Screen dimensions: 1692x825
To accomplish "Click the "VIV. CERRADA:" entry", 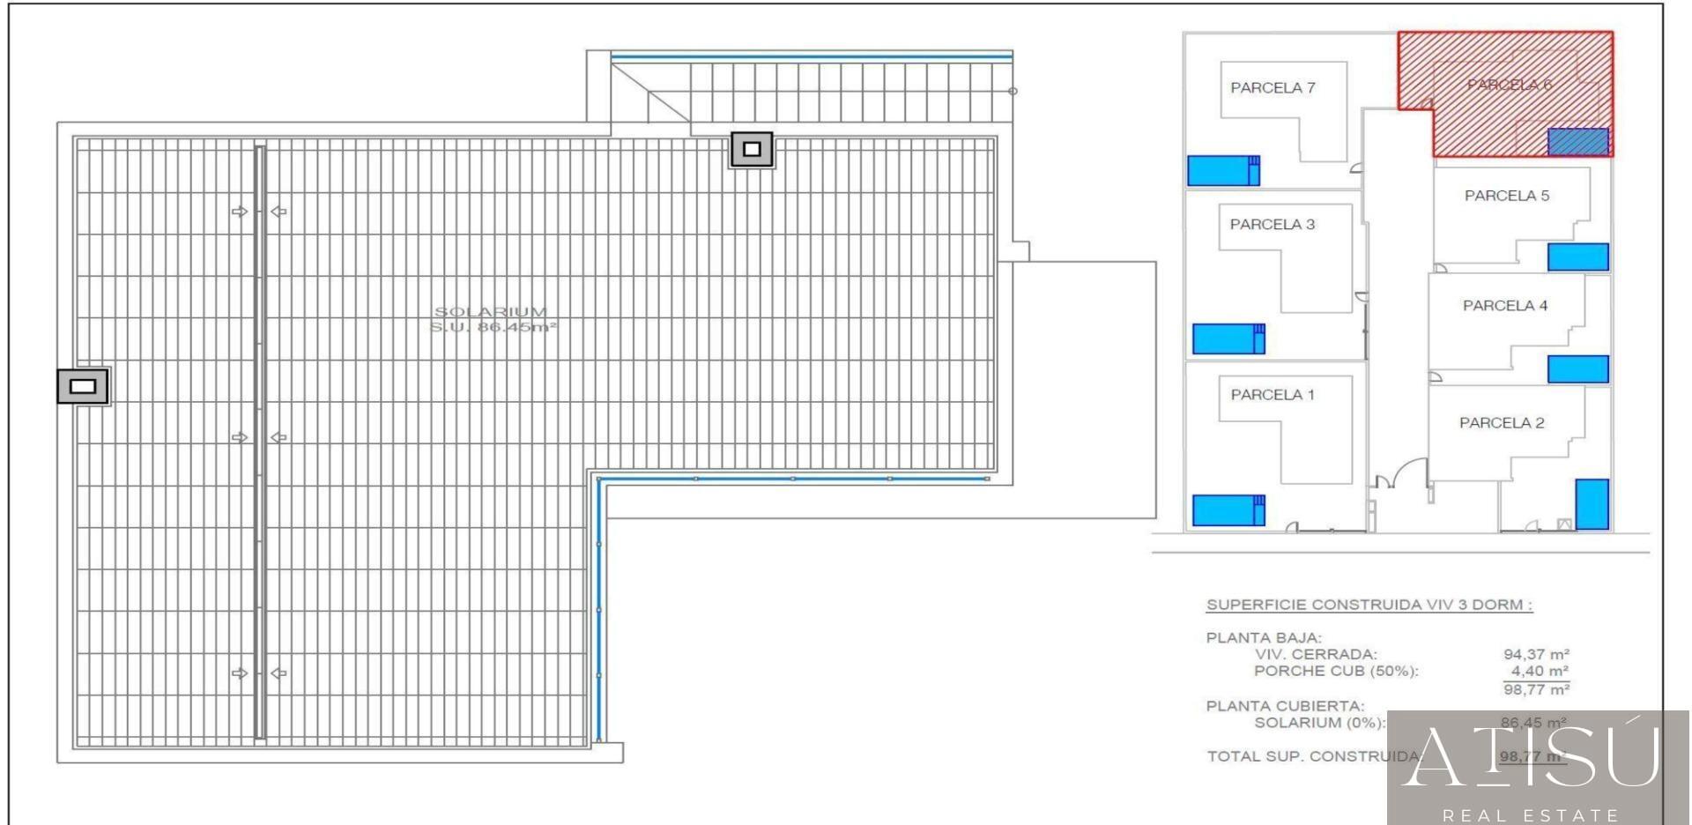I will pyautogui.click(x=1316, y=655).
